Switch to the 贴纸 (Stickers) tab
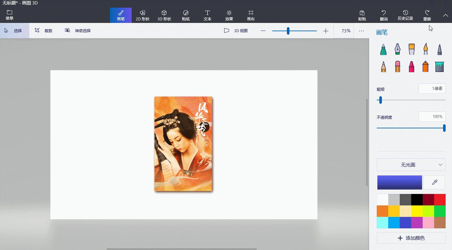This screenshot has height=250, width=452. tap(186, 15)
